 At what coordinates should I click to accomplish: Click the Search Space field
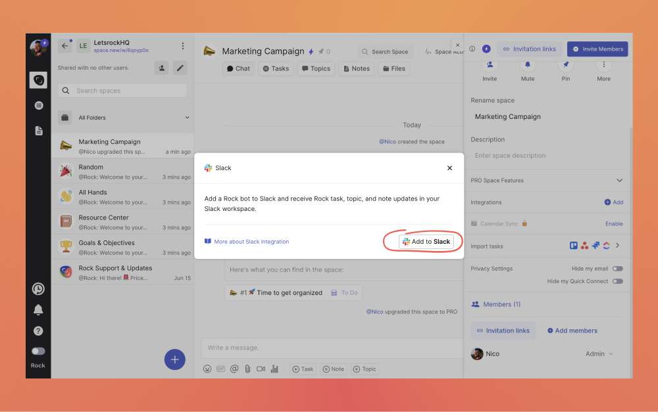[385, 51]
